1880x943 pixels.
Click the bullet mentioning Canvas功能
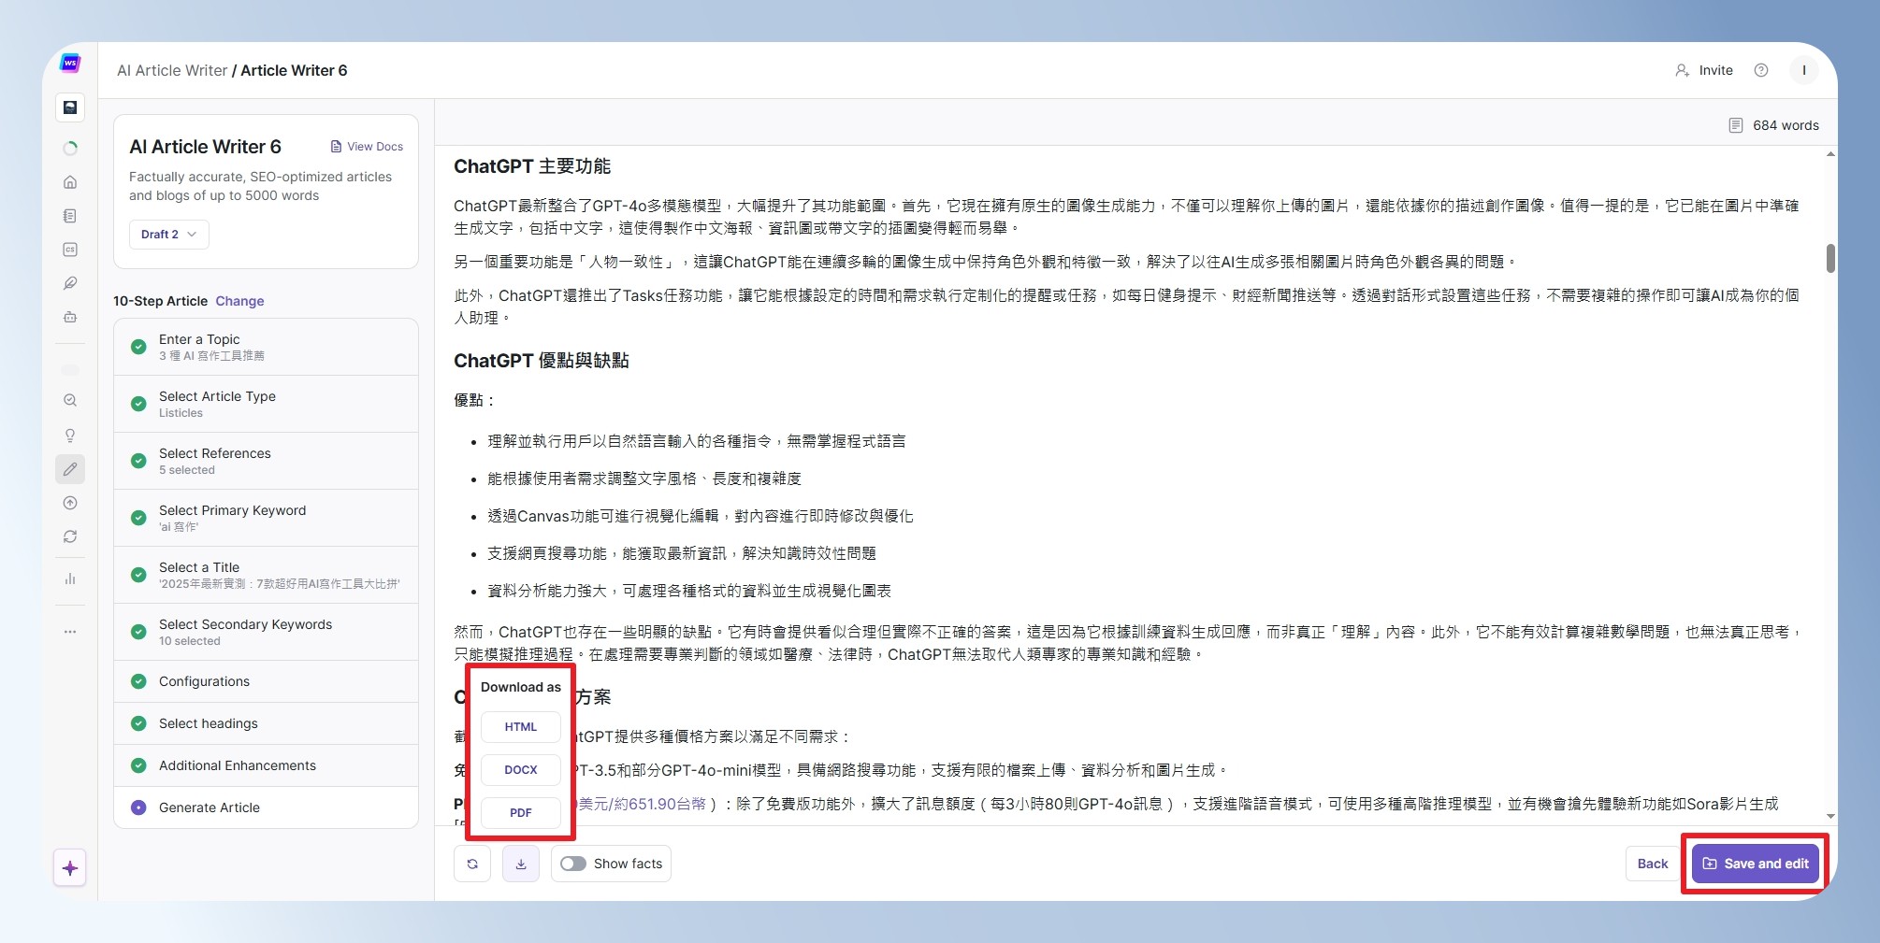701,516
